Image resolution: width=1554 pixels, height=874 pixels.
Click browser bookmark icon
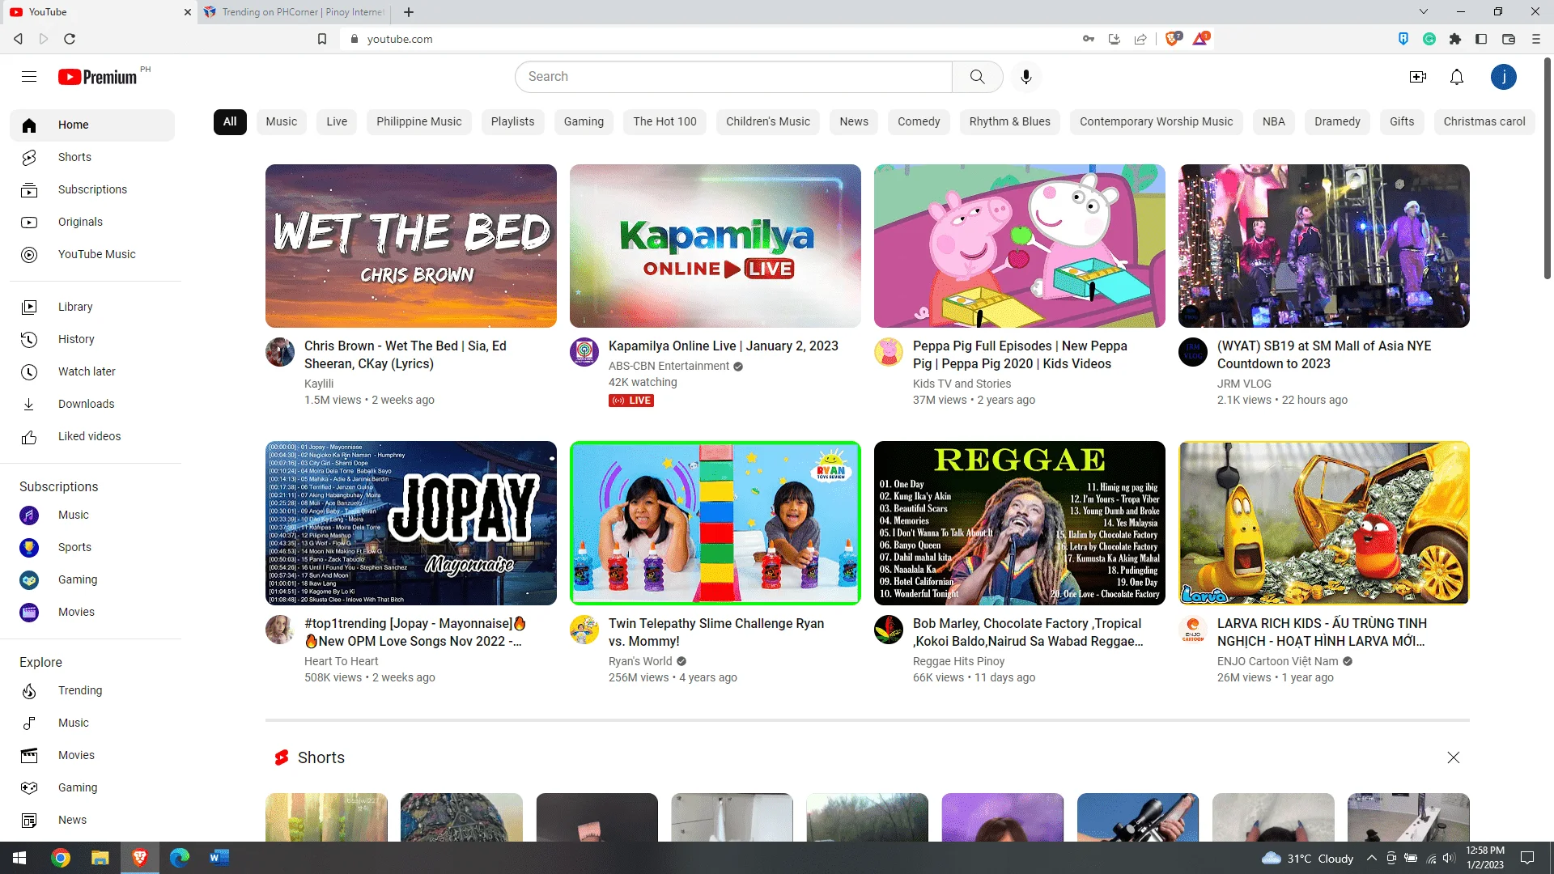[322, 39]
